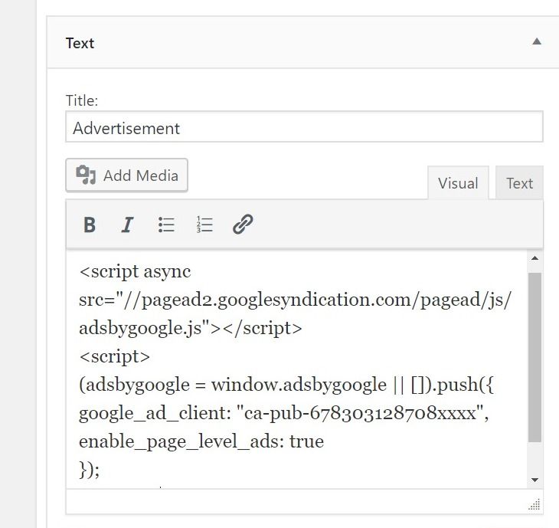Toggle bold formatting in the editor toolbar
The width and height of the screenshot is (559, 528).
pos(90,225)
